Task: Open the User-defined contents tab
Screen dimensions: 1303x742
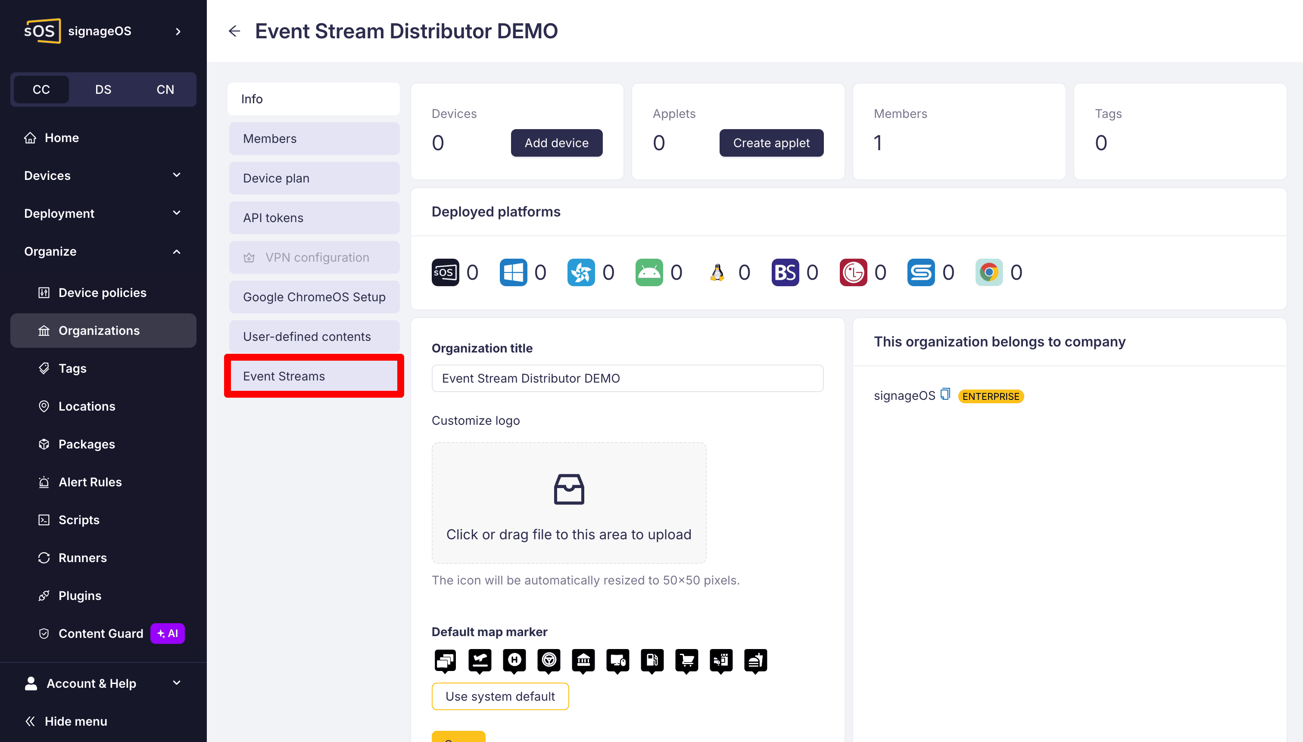Action: pos(314,336)
